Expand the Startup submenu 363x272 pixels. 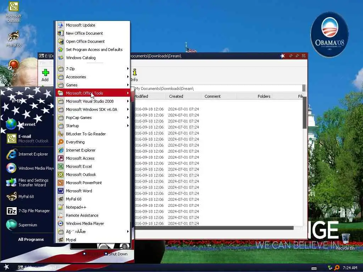tap(93, 126)
